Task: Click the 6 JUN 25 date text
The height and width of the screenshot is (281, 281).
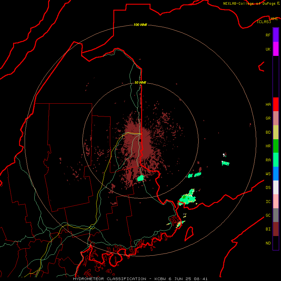Action: pos(180,279)
